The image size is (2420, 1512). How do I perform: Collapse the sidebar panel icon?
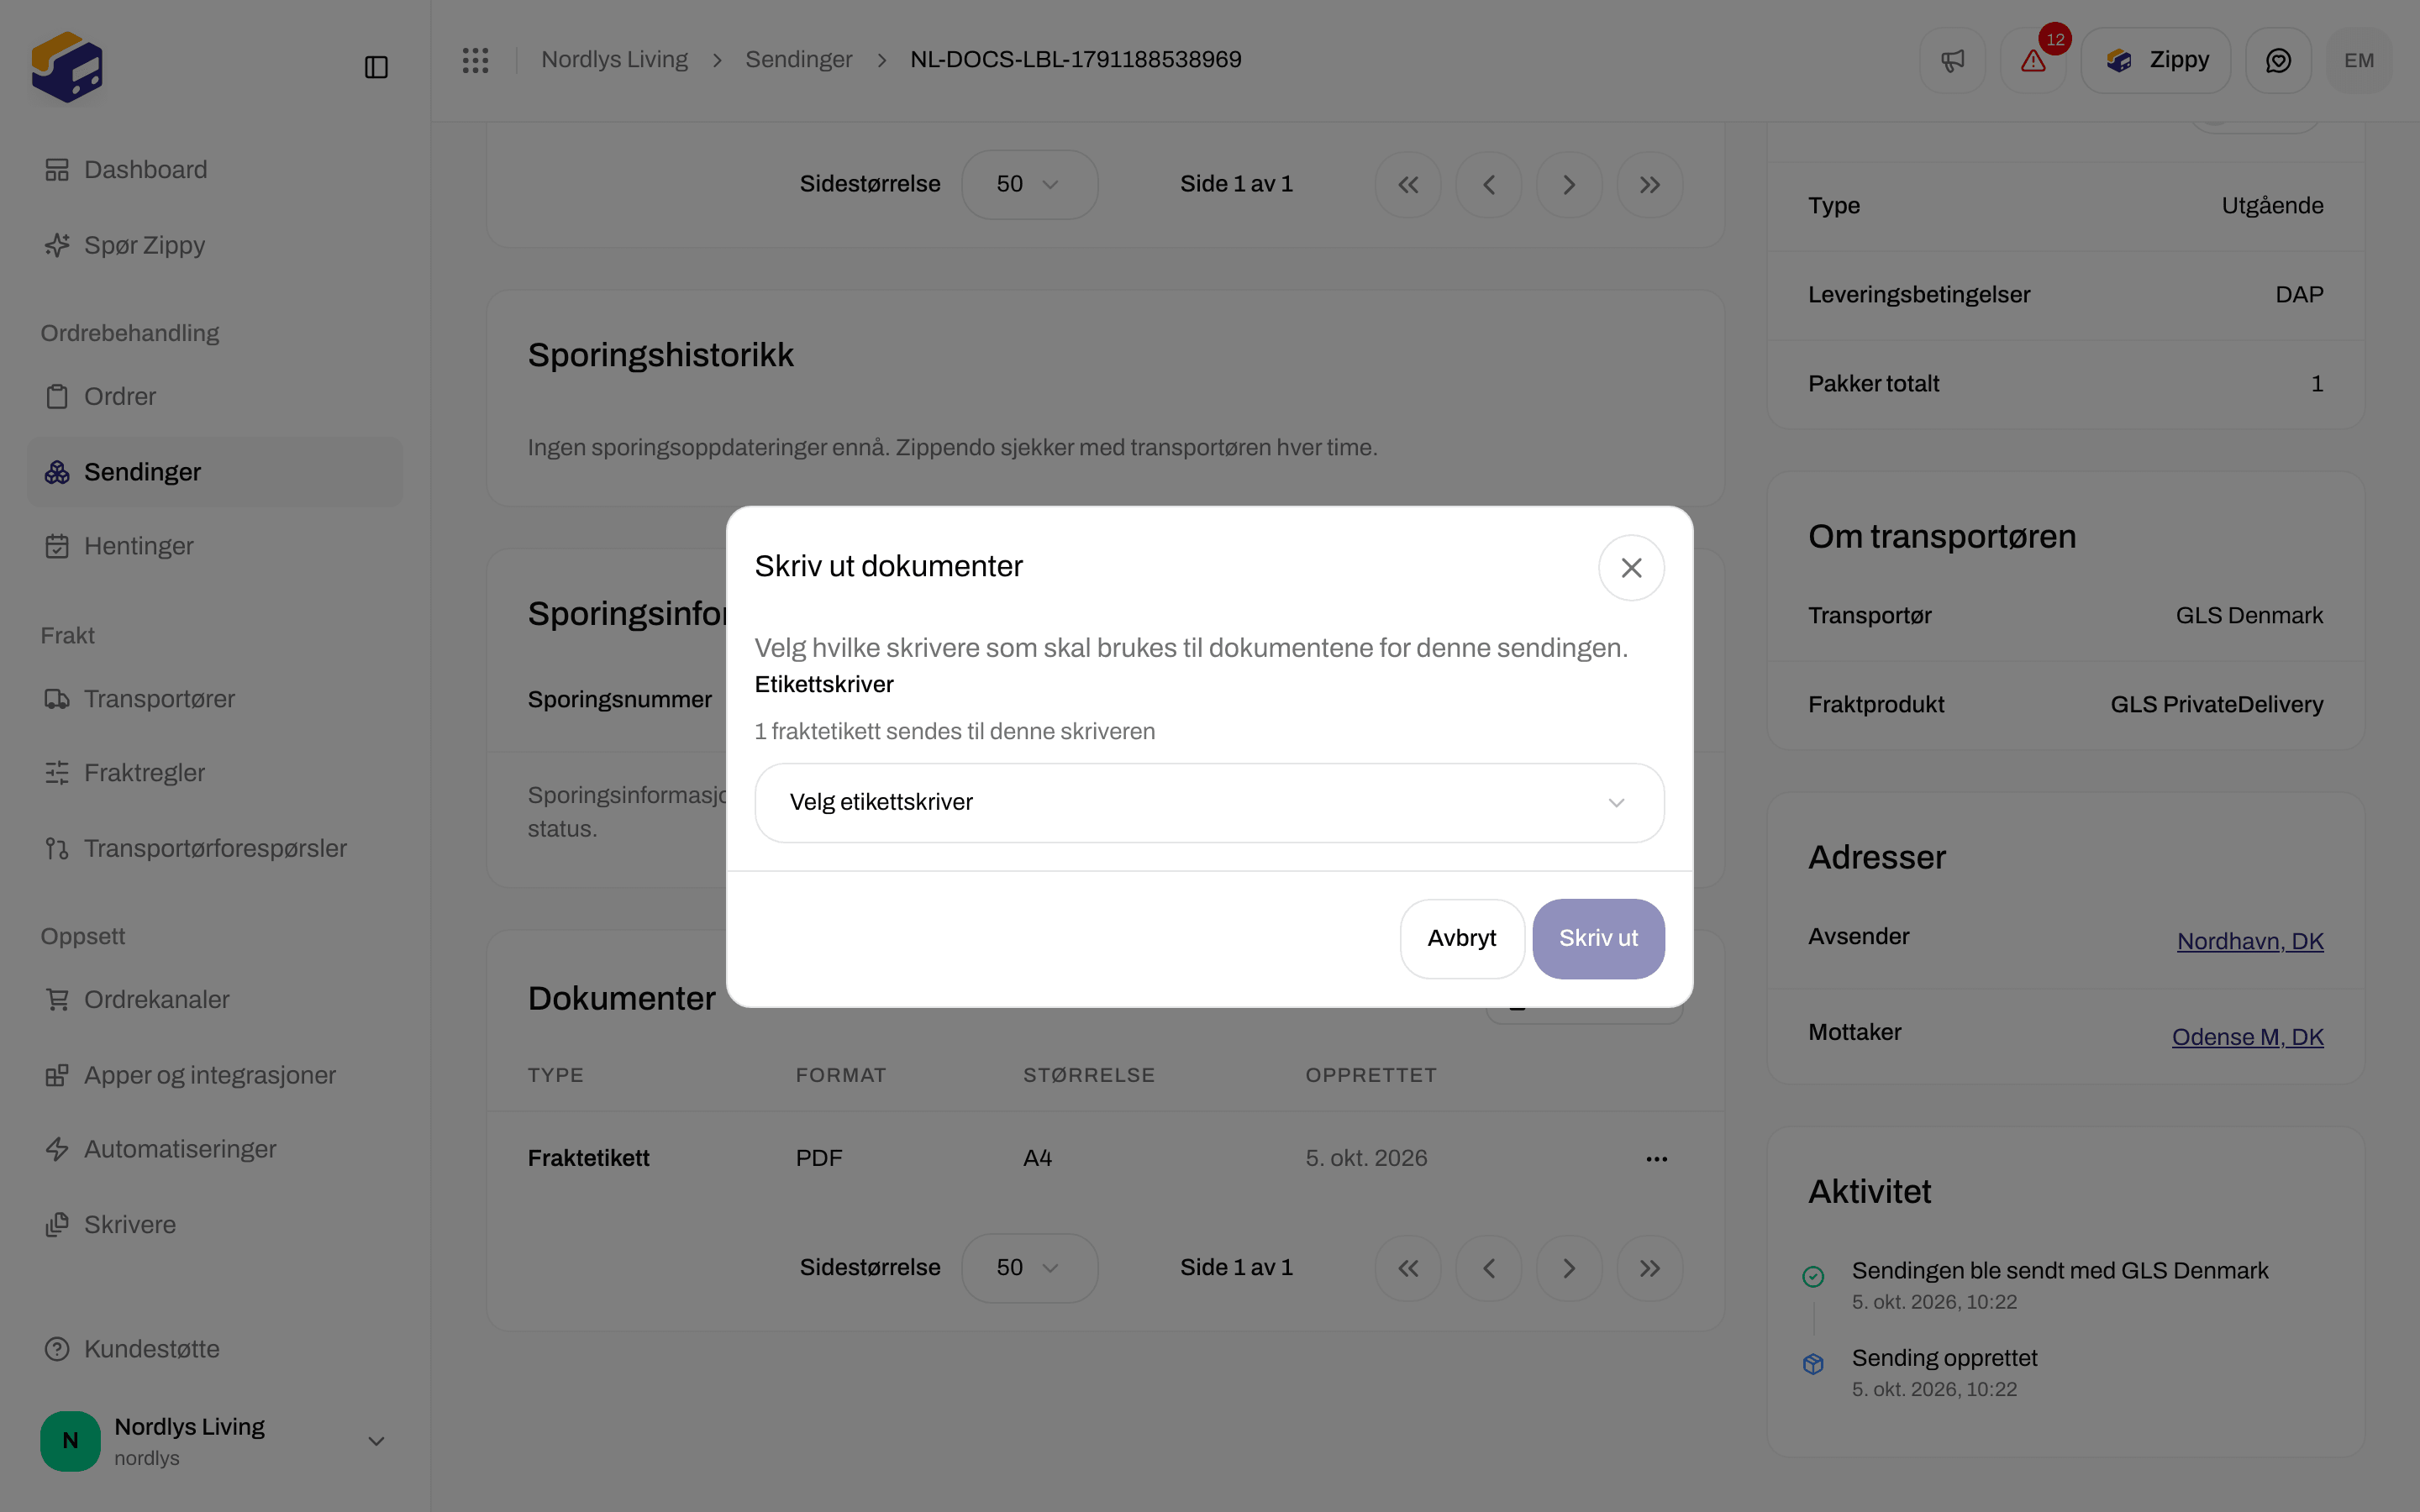point(376,67)
